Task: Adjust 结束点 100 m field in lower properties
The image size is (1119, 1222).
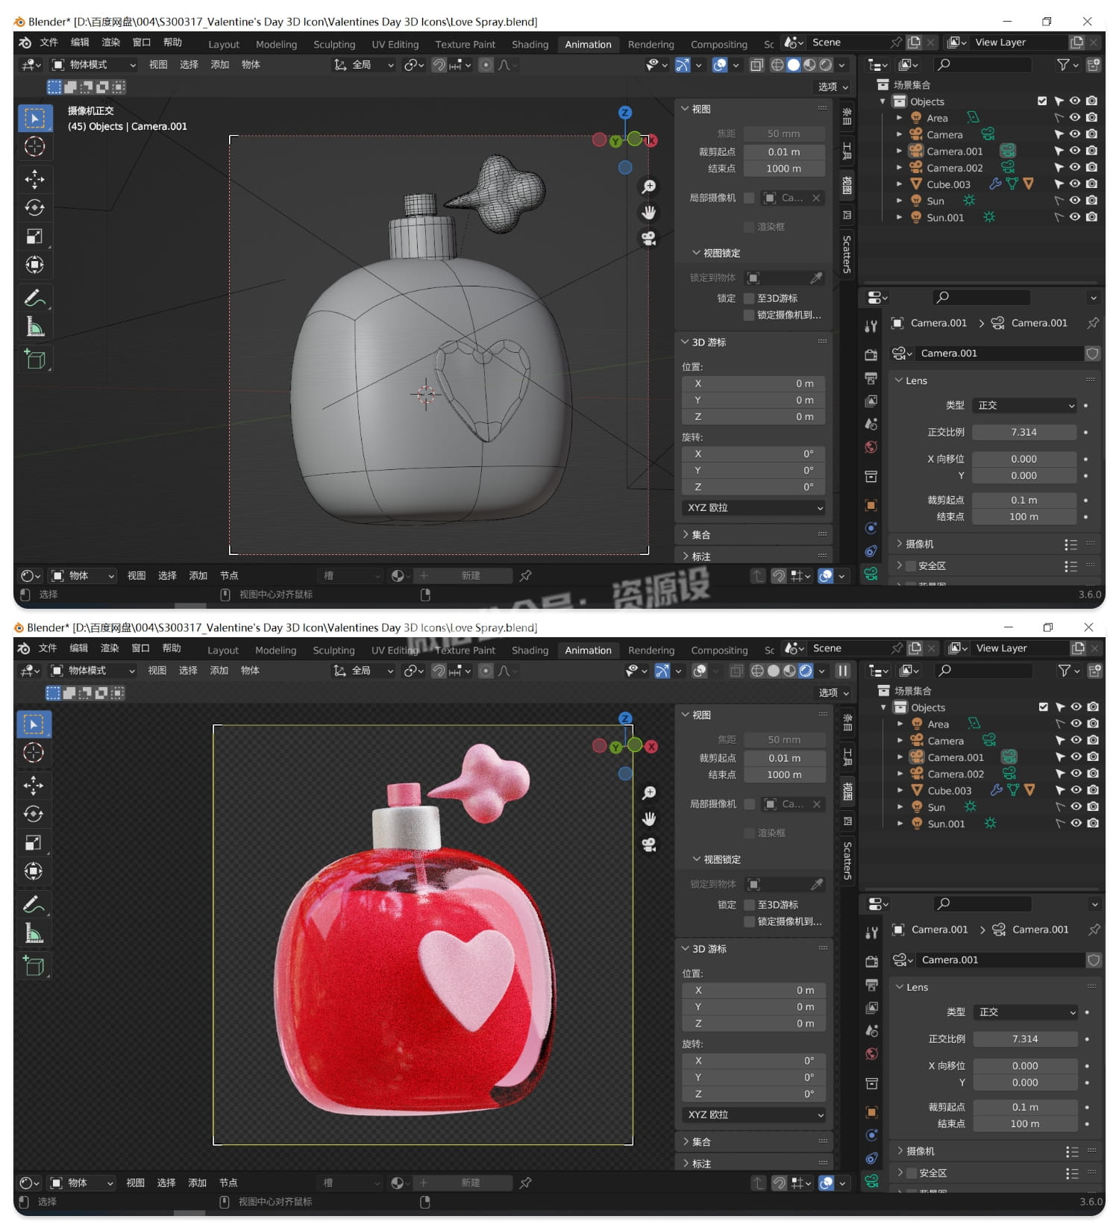Action: (1025, 1124)
